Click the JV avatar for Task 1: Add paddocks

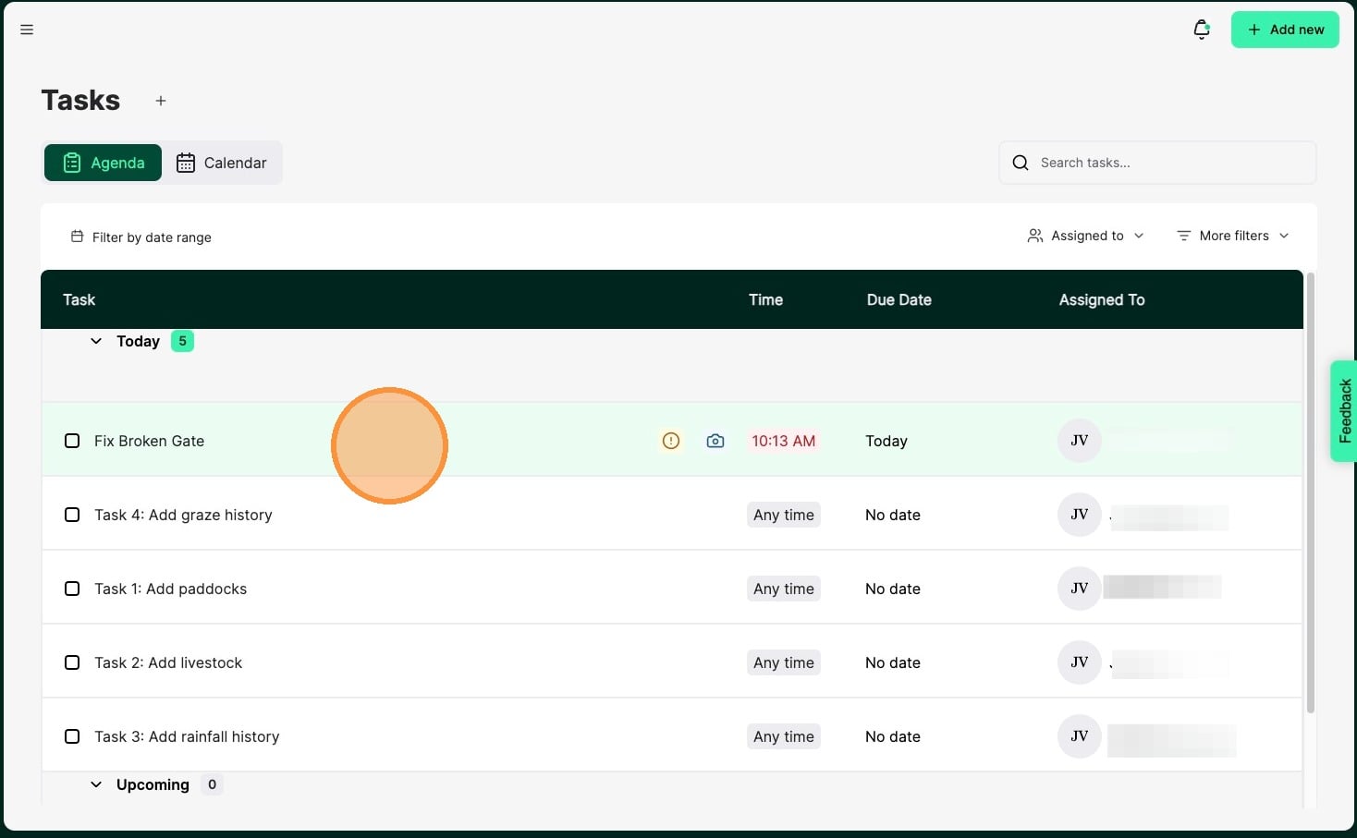click(1079, 589)
